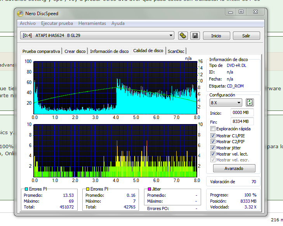Uncheck Mostrar C1/PIE checkbox
This screenshot has height=226, width=283.
[213, 135]
